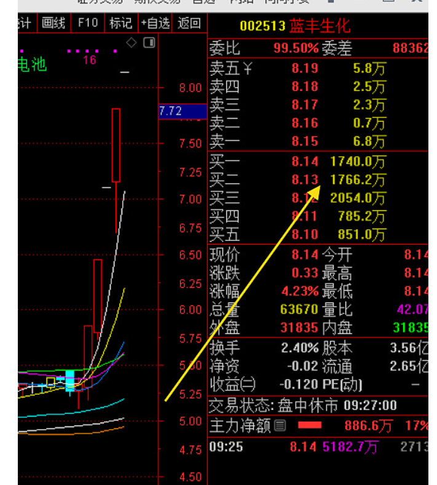
Task: Click the 买二 volume 1766.2万
Action: pos(358,179)
